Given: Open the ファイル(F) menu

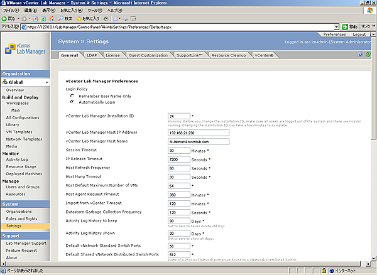Looking at the screenshot, I should coord(11,10).
